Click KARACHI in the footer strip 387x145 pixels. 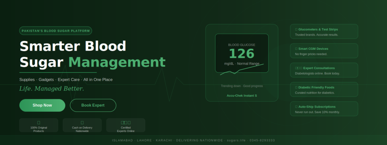click(164, 140)
